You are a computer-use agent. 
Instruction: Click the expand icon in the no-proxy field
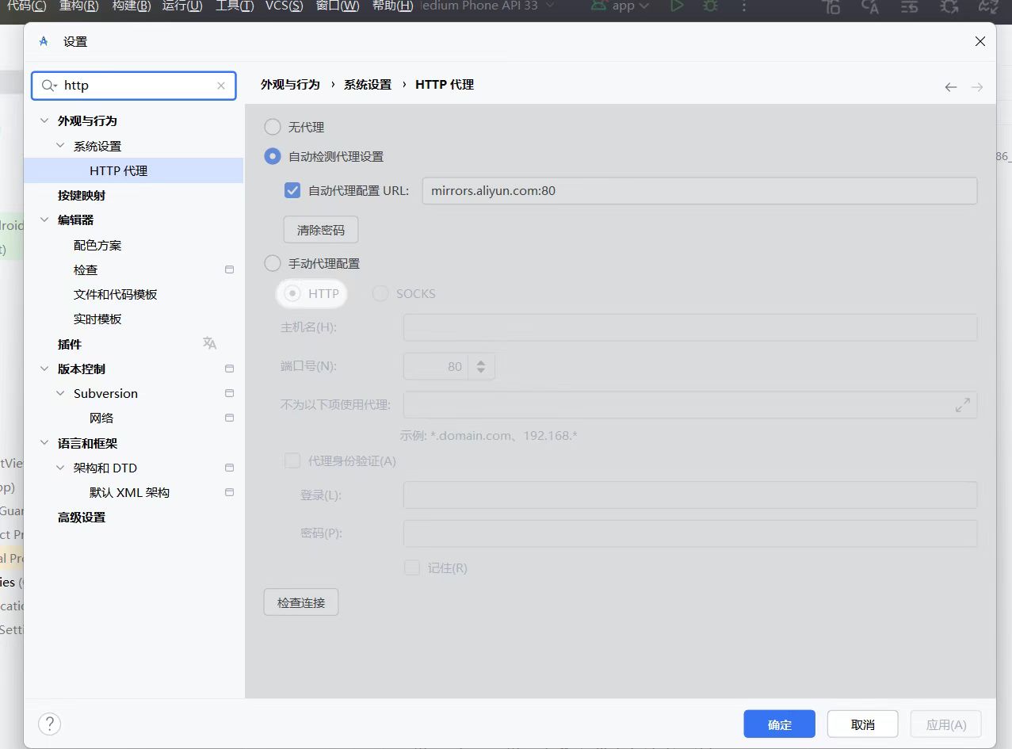[962, 405]
